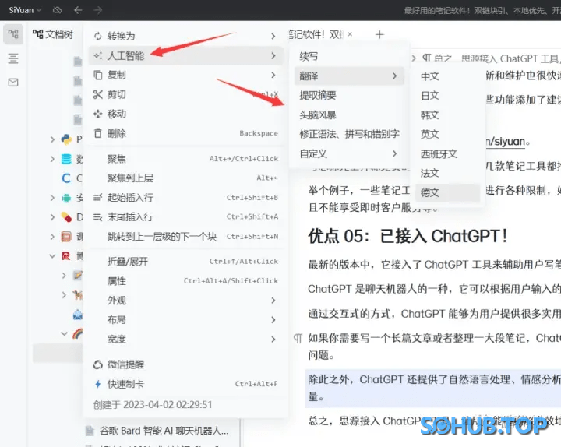Screen dimensions: 561x447
Task: Collapse the rainbow icon tree item
Action: [x=64, y=333]
